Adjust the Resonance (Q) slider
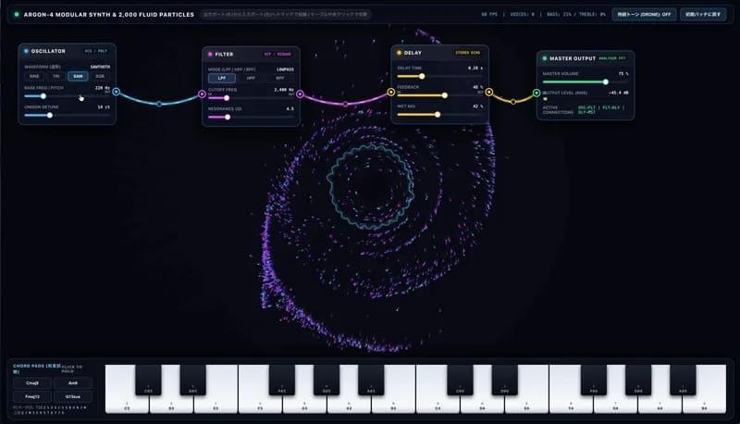This screenshot has height=424, width=740. pos(251,117)
